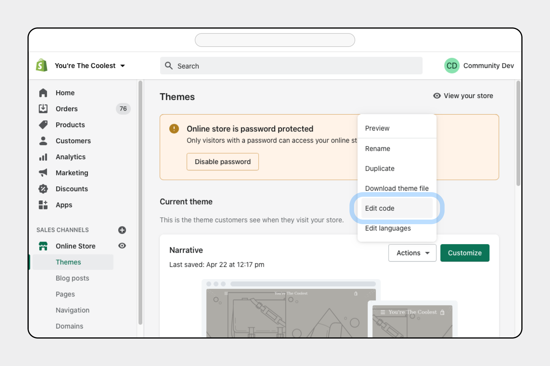
Task: Open Navigation under Online Store
Action: point(72,310)
